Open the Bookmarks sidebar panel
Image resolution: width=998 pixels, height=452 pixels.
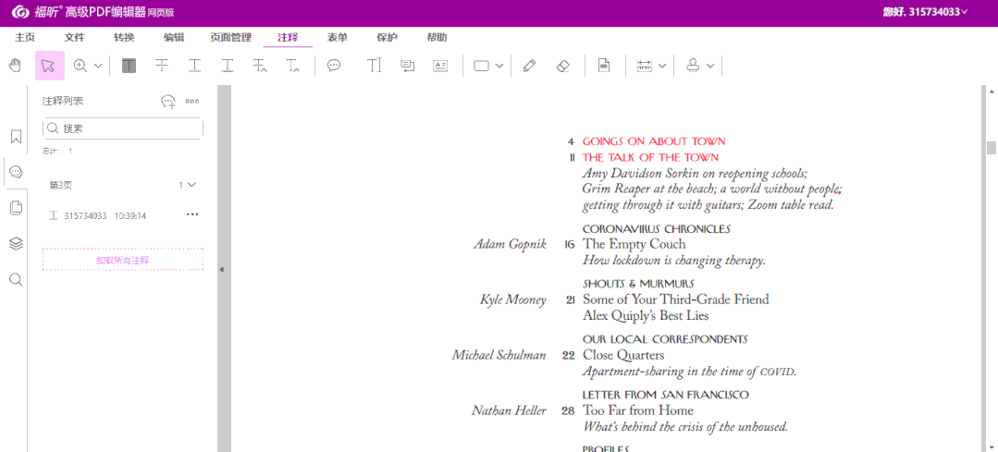pyautogui.click(x=16, y=137)
